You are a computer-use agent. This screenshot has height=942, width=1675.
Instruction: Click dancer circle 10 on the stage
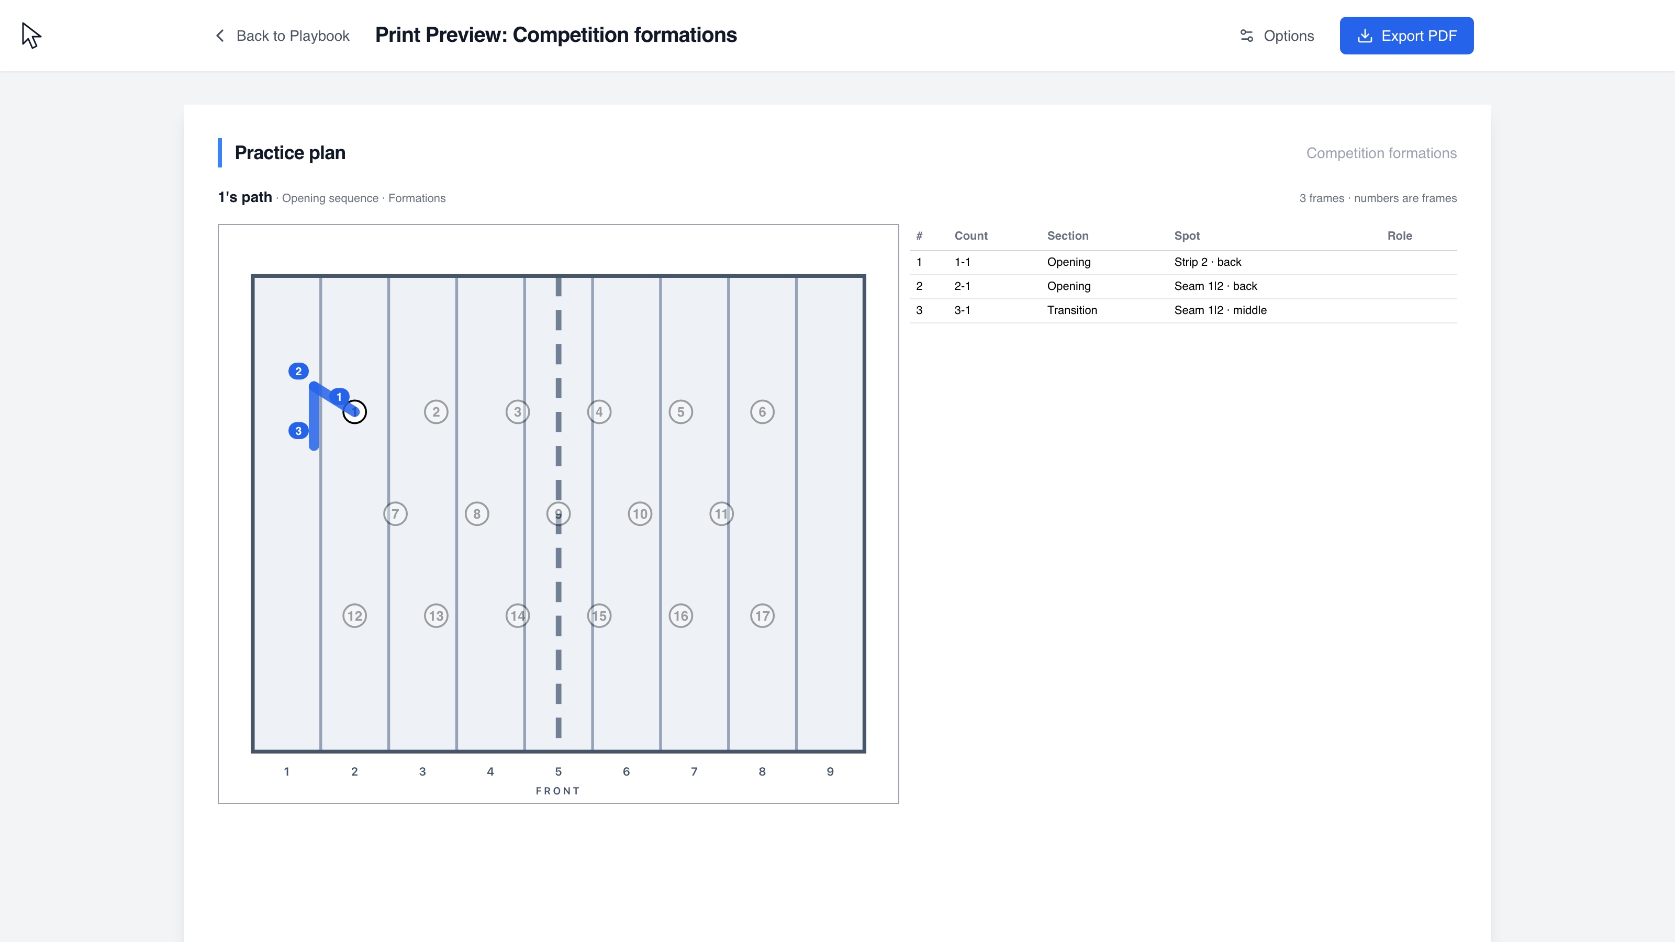tap(640, 513)
